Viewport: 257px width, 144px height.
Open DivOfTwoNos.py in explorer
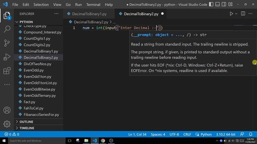click(x=37, y=64)
